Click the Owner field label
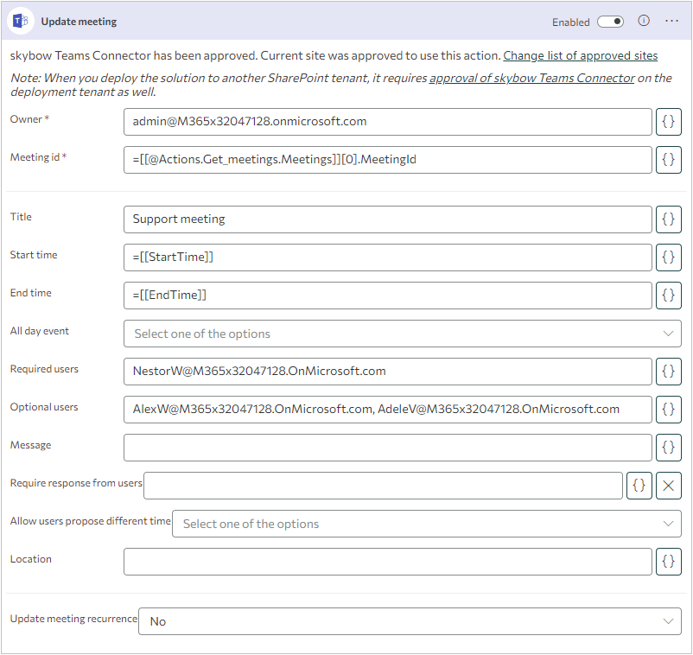The height and width of the screenshot is (655, 693). click(29, 119)
